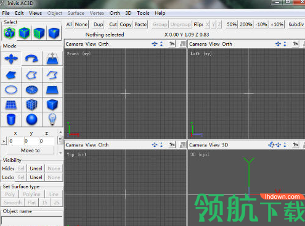Pick the Disk creation tool

coord(31,90)
